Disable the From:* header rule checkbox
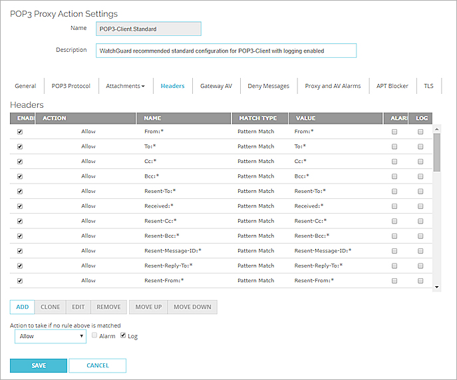 tap(19, 132)
